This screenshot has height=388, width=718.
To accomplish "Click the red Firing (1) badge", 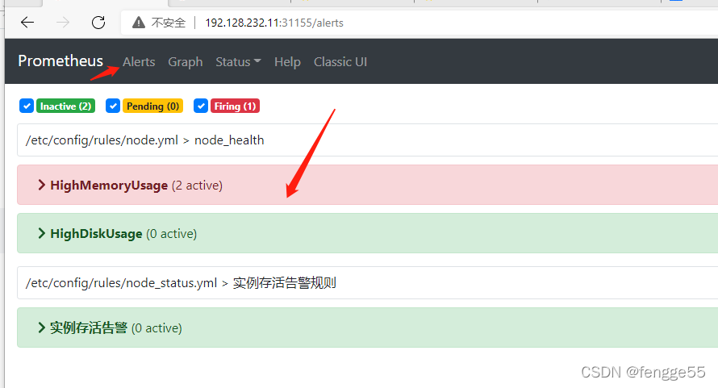I will pos(235,106).
